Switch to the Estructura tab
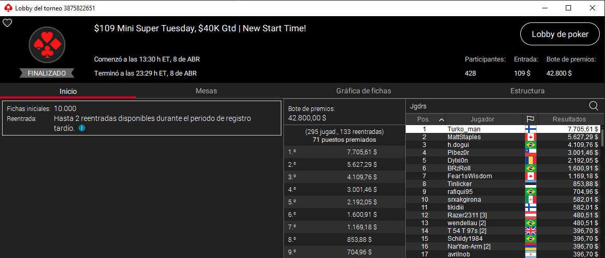 coord(527,91)
